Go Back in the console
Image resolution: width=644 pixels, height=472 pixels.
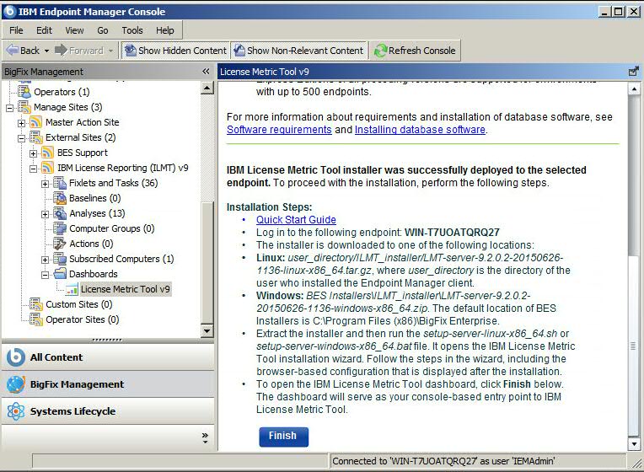pyautogui.click(x=24, y=51)
